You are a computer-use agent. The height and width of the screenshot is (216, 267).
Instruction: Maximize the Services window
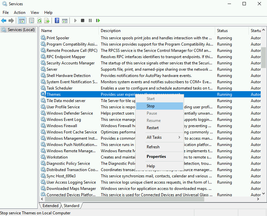(244, 4)
